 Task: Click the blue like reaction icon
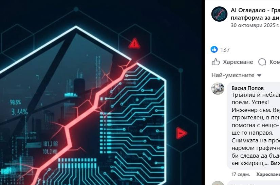tap(214, 49)
